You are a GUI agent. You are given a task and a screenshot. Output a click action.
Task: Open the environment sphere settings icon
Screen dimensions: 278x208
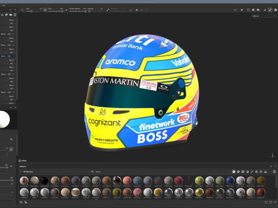tap(253, 10)
